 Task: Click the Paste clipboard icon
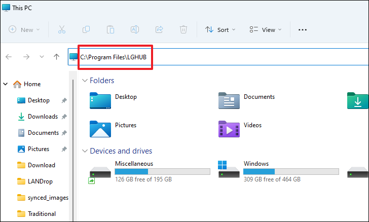(110, 30)
